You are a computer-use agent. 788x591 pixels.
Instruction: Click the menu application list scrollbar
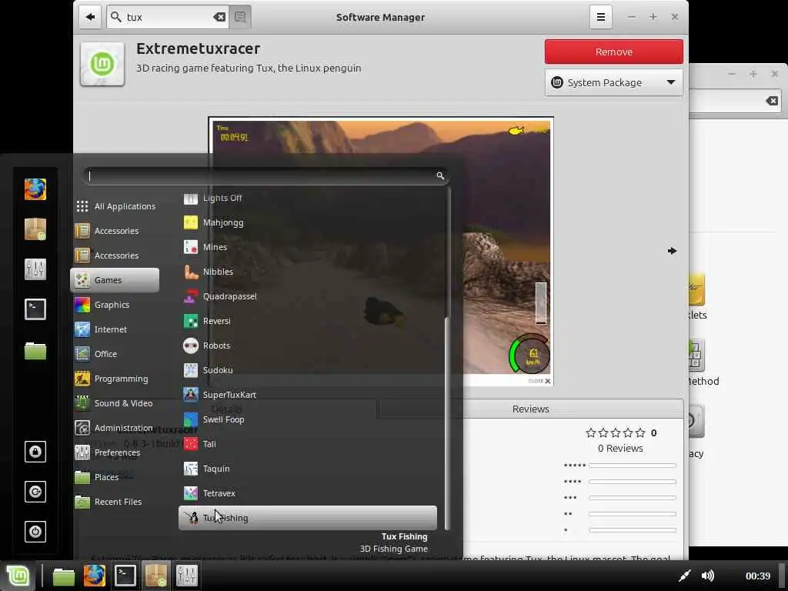447,423
